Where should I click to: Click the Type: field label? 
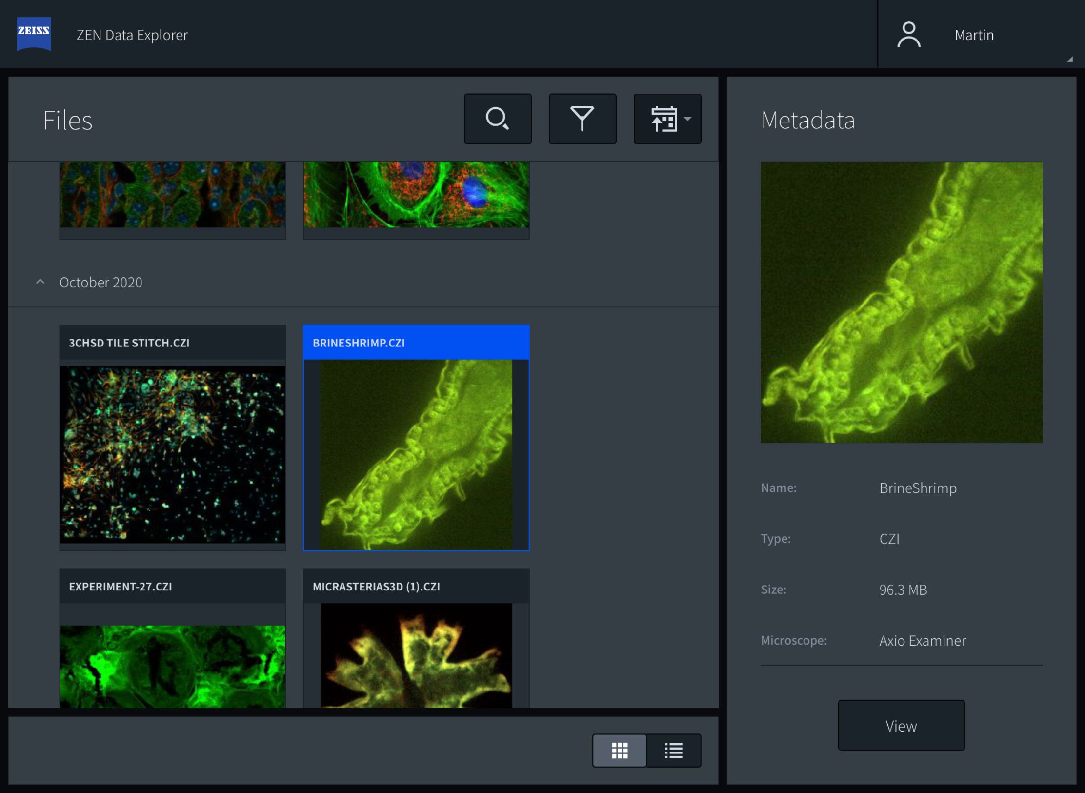pyautogui.click(x=776, y=539)
